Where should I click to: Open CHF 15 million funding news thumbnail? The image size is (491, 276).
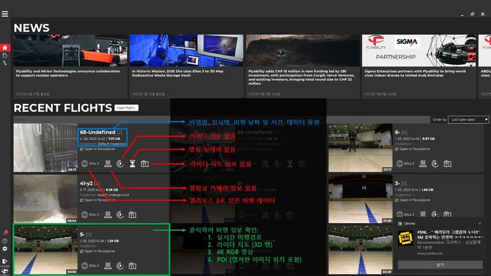click(303, 50)
